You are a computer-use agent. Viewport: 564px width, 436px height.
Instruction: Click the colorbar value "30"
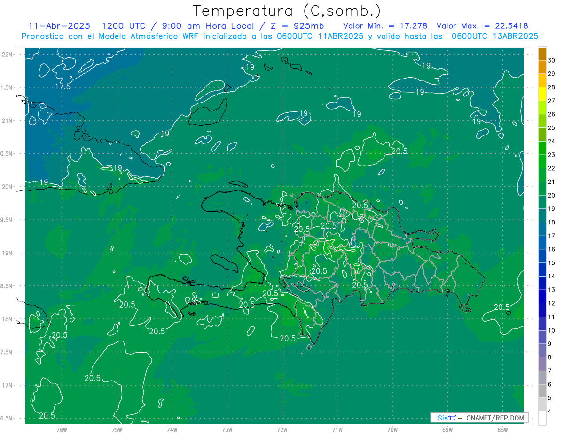(x=552, y=60)
